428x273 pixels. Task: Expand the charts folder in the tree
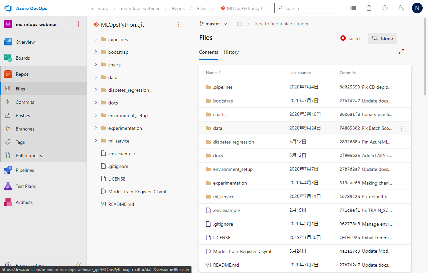96,64
